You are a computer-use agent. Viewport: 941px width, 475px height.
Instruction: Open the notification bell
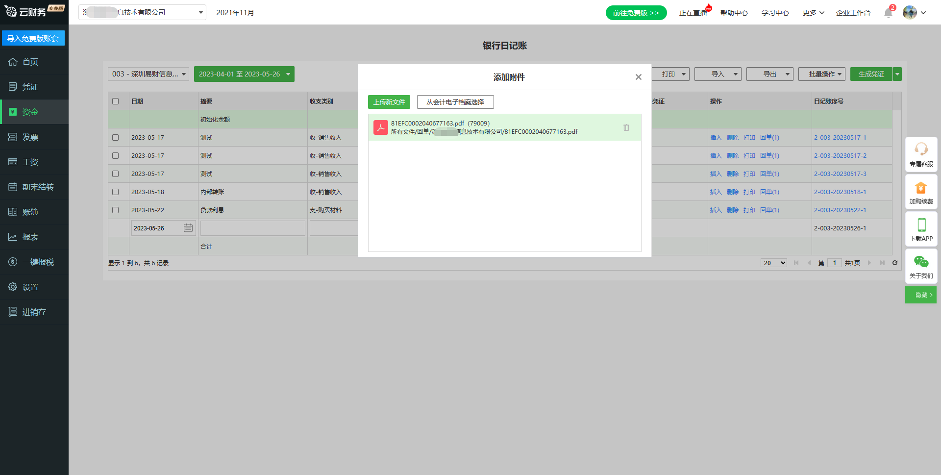[x=888, y=13]
